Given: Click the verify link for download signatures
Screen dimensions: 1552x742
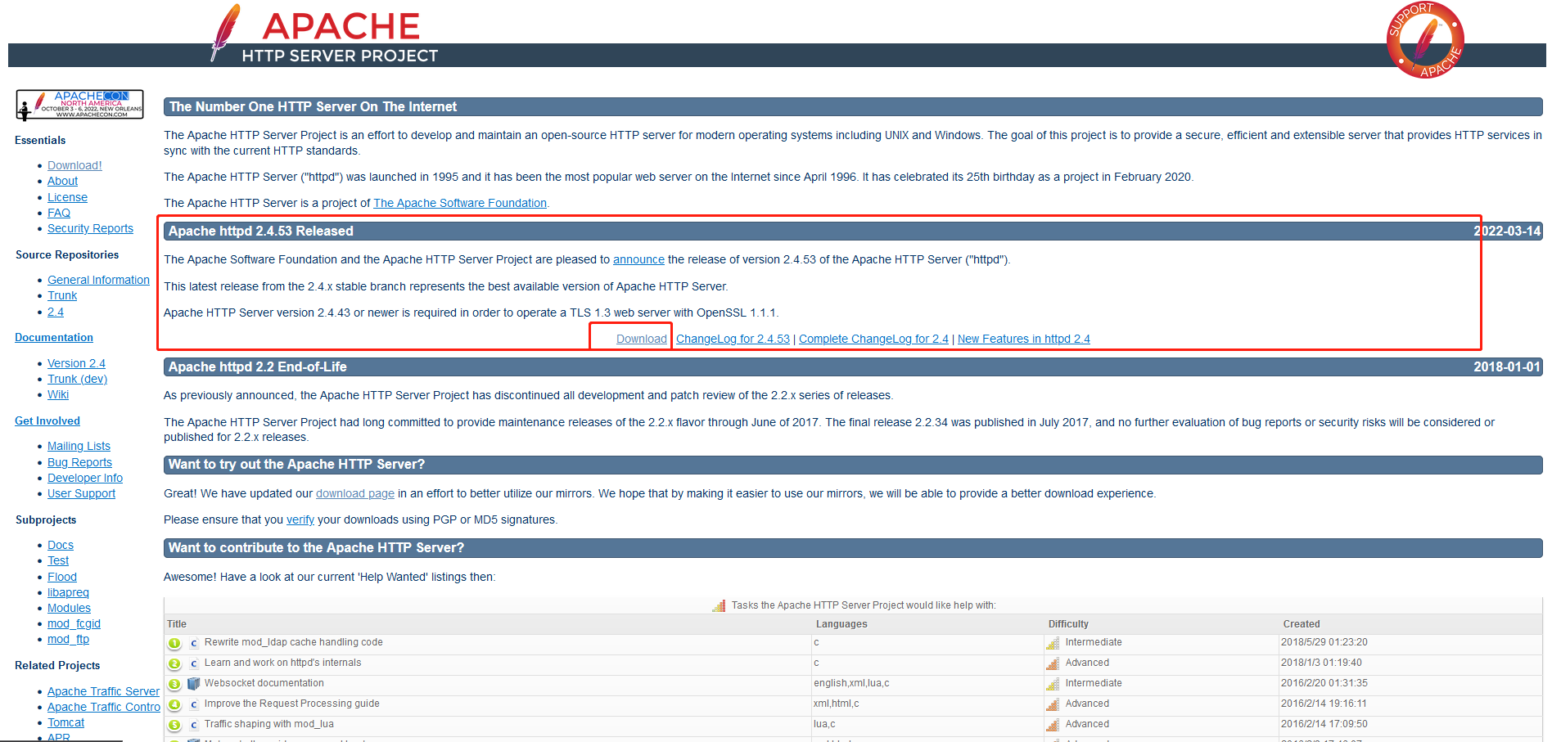Looking at the screenshot, I should point(300,519).
